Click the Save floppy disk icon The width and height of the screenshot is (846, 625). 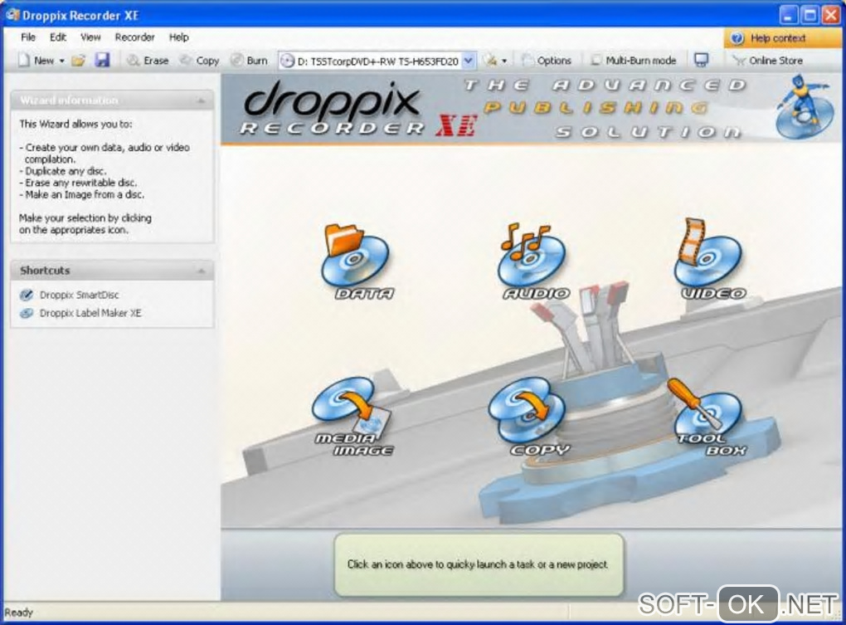(102, 60)
